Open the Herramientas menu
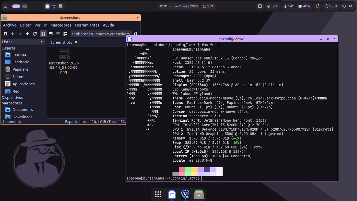This screenshot has width=357, height=201. [x=87, y=25]
